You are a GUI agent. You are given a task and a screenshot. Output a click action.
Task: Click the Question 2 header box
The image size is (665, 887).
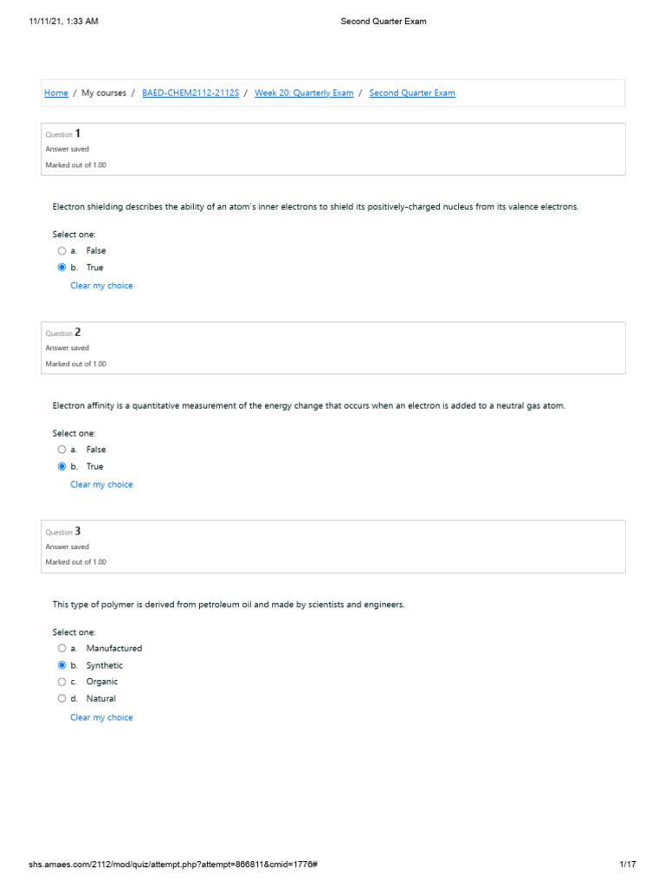333,348
